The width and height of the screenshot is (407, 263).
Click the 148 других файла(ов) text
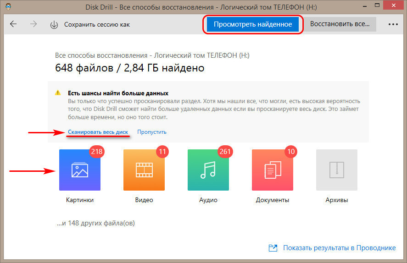95,223
